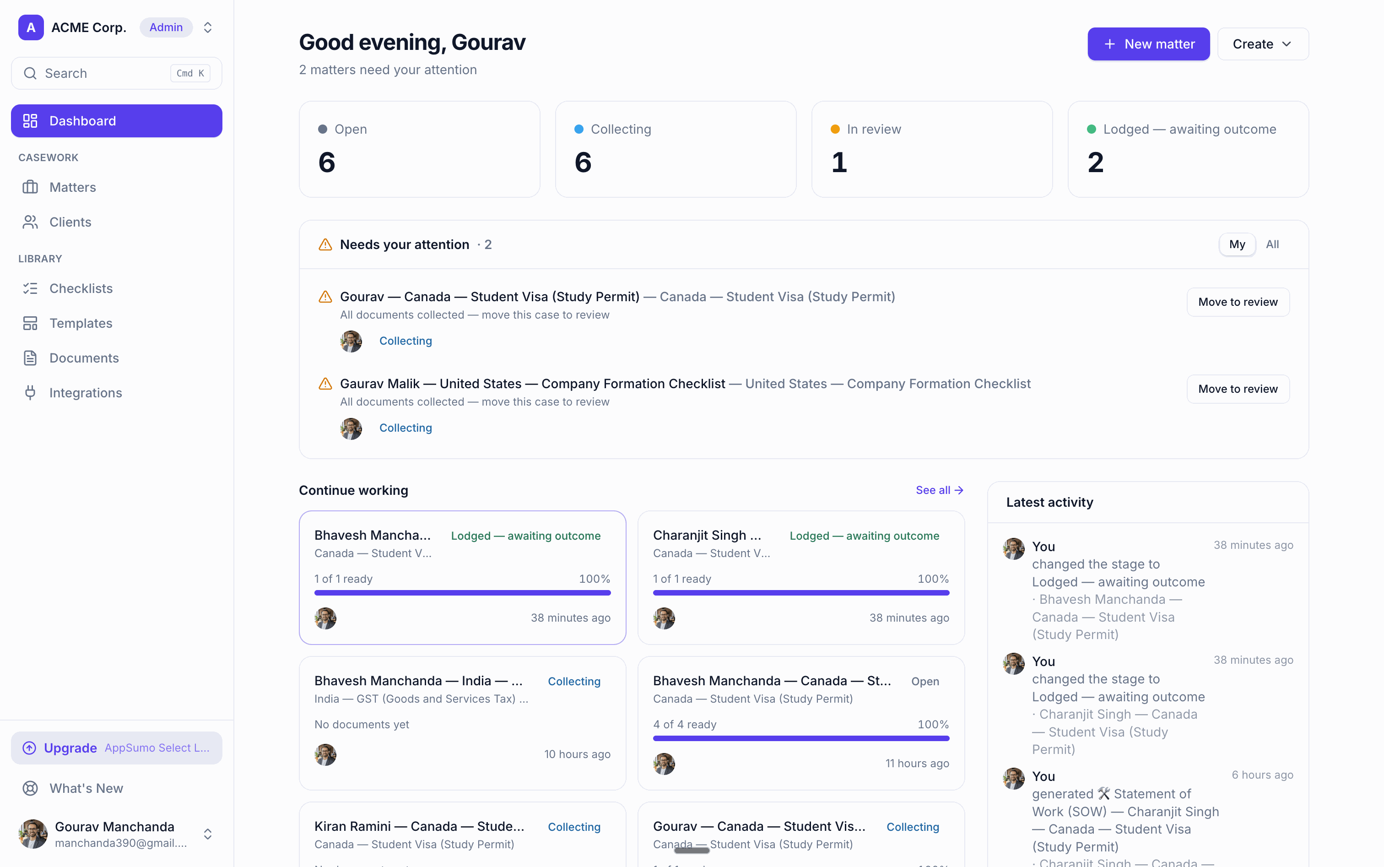Click avatar on Charanjit Singh card
The width and height of the screenshot is (1384, 867).
tap(664, 619)
